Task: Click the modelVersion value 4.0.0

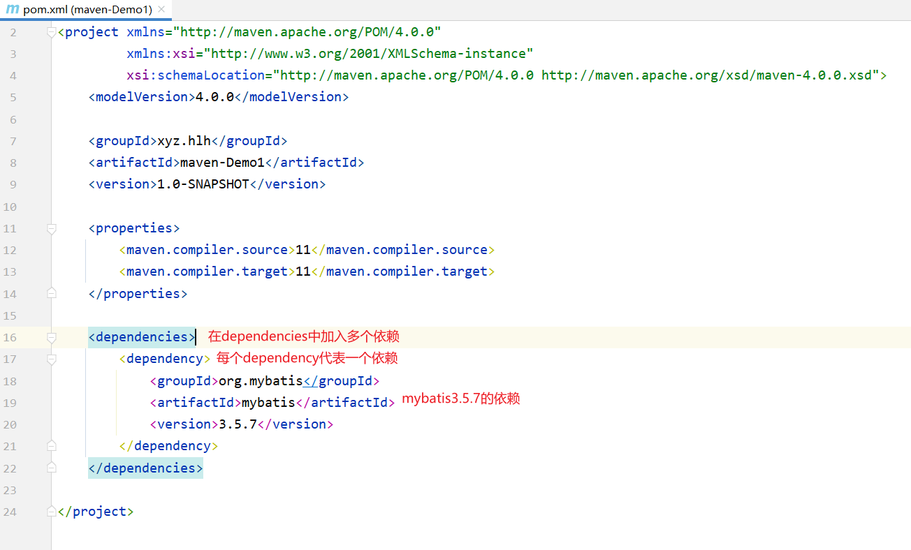Action: 214,97
